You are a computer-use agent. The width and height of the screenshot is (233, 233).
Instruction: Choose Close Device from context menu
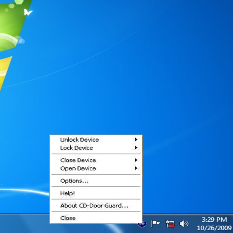click(96, 160)
